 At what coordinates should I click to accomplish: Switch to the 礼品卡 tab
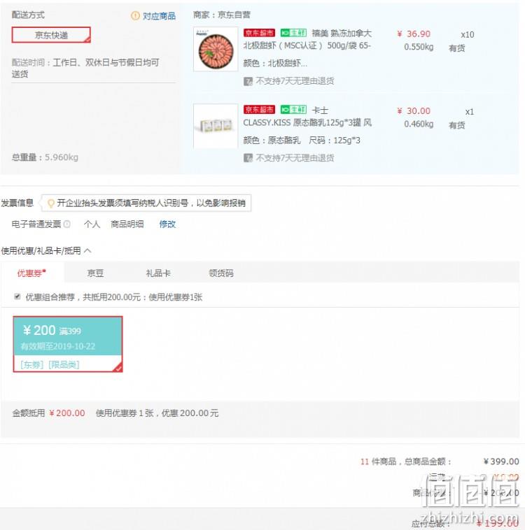point(158,273)
